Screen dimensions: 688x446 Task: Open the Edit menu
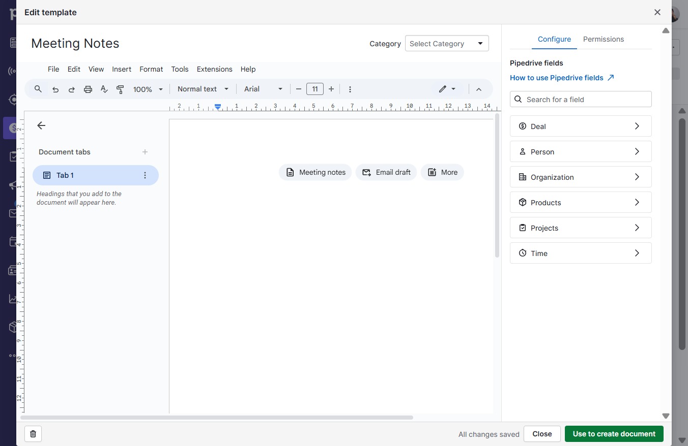point(74,69)
